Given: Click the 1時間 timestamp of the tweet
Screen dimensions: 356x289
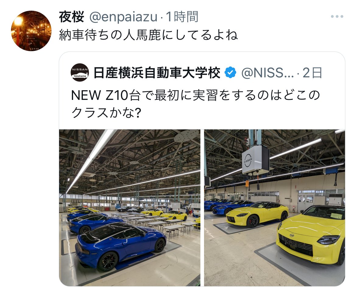Looking at the screenshot, I should click(x=182, y=17).
